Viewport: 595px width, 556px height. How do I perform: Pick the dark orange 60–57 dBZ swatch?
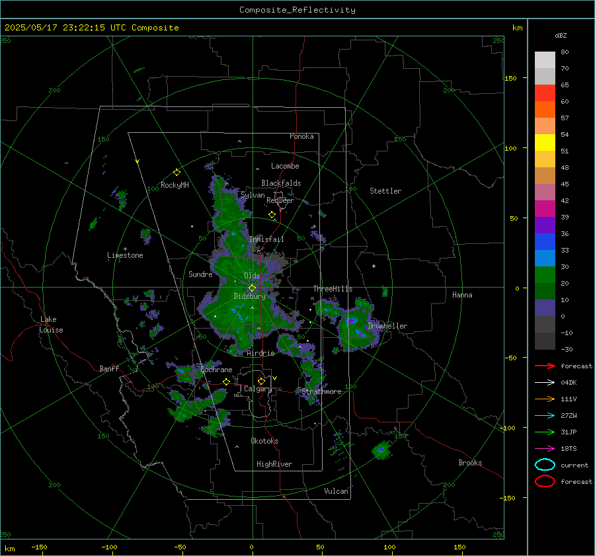(545, 109)
